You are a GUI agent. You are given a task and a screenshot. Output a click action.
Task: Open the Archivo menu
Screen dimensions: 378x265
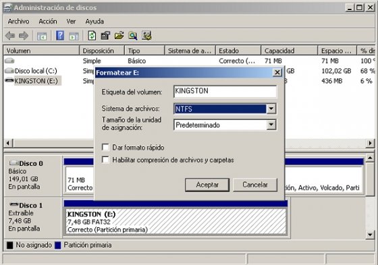[18, 22]
